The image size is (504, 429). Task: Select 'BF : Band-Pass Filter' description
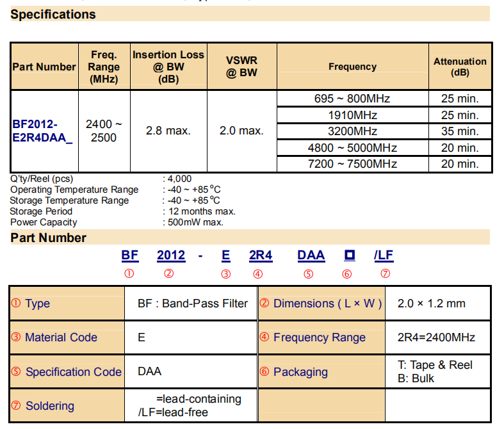193,304
